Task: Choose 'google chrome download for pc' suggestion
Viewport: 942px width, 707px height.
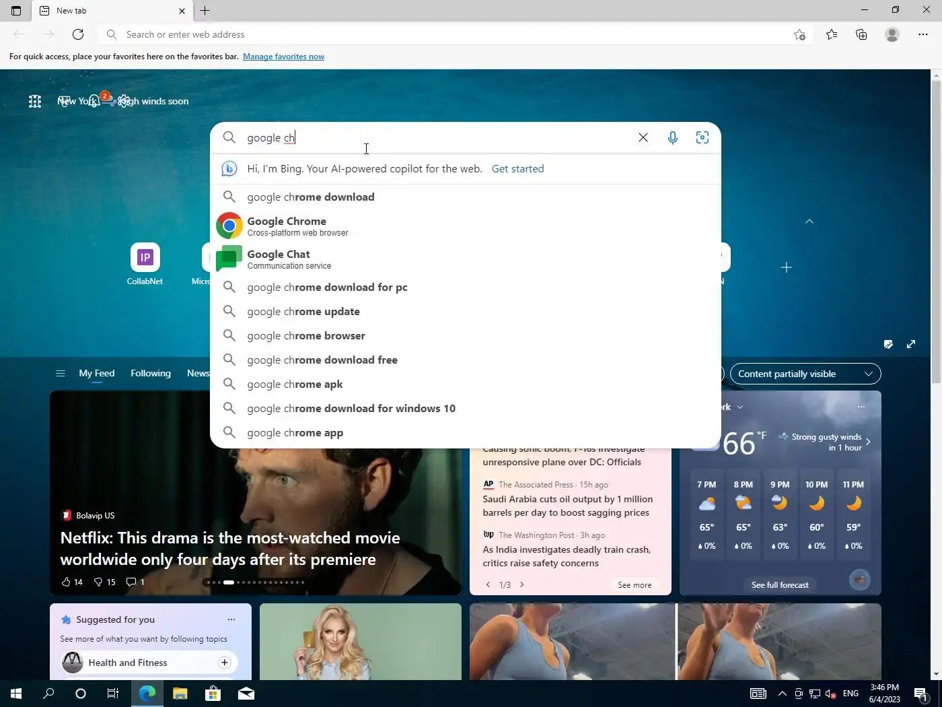Action: pyautogui.click(x=465, y=287)
